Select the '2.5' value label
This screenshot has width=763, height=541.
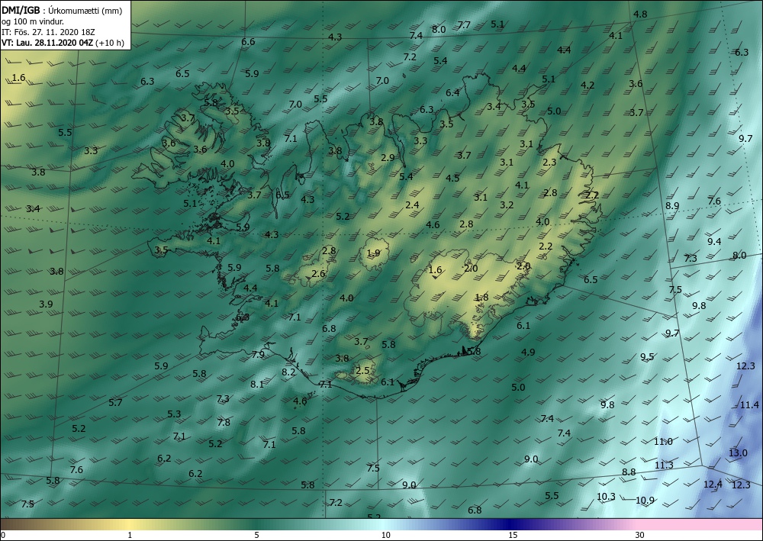pos(362,371)
